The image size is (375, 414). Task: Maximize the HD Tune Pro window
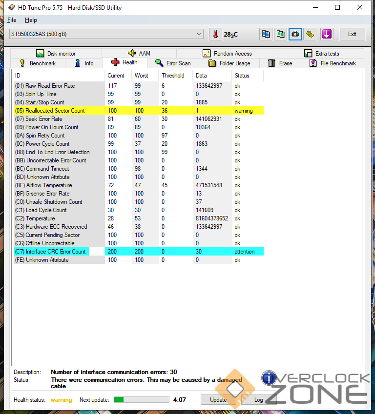coord(337,7)
